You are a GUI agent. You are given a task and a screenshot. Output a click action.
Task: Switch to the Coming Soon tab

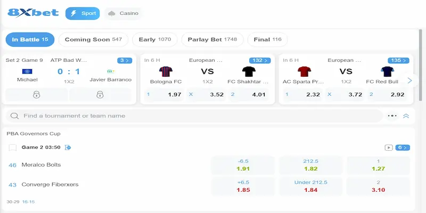(93, 39)
